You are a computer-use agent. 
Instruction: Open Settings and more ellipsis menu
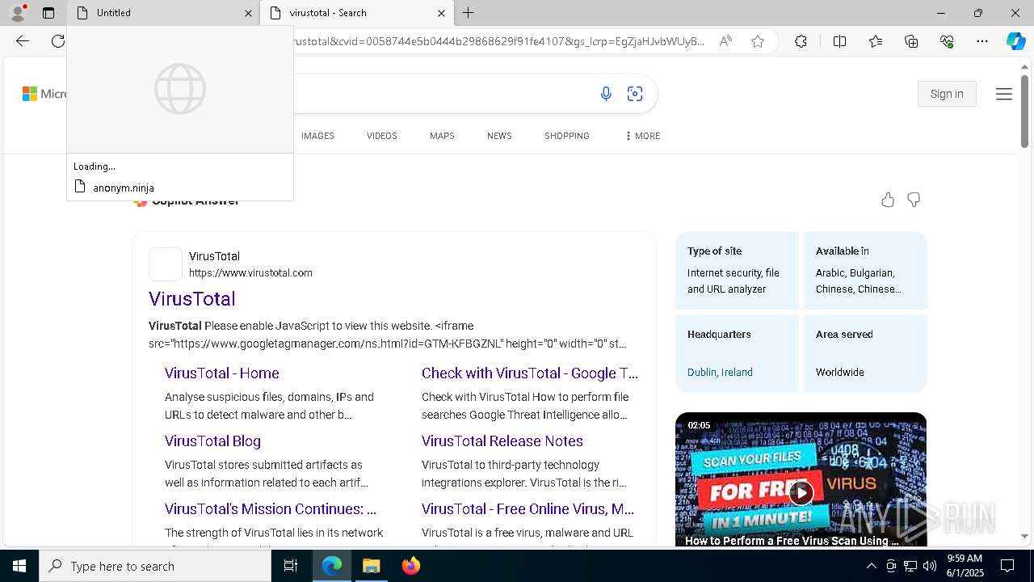click(x=982, y=41)
